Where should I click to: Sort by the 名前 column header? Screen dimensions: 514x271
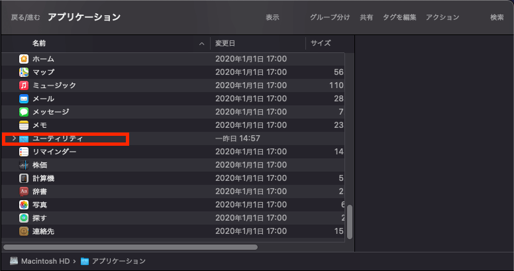[x=39, y=43]
